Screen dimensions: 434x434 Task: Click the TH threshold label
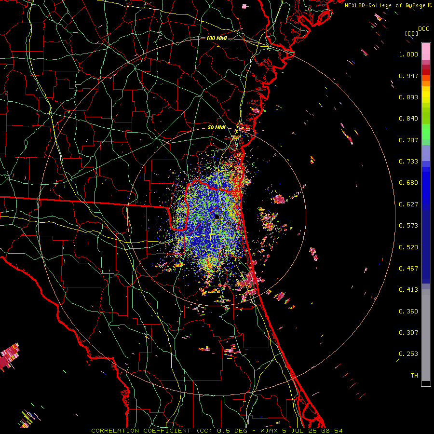click(414, 376)
